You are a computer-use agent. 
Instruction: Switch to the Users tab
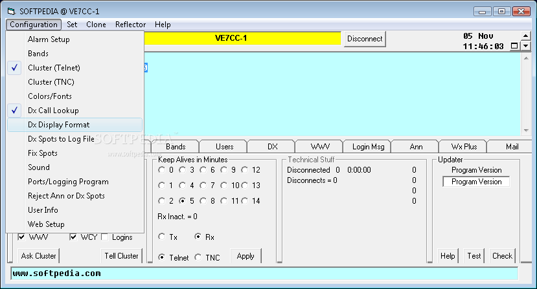224,147
